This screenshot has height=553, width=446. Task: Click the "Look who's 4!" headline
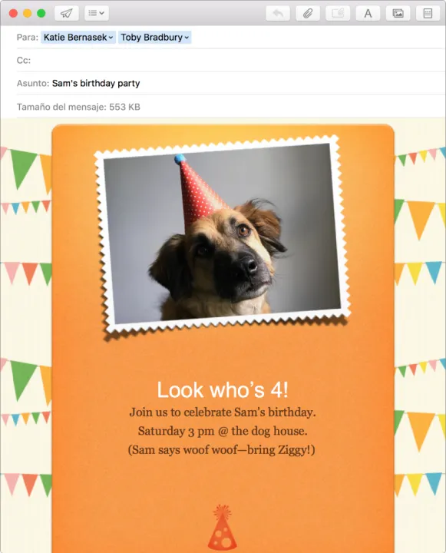point(223,390)
